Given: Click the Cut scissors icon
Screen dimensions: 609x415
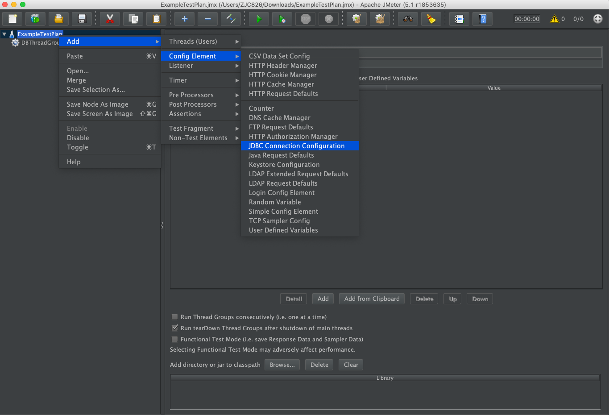Looking at the screenshot, I should 110,19.
